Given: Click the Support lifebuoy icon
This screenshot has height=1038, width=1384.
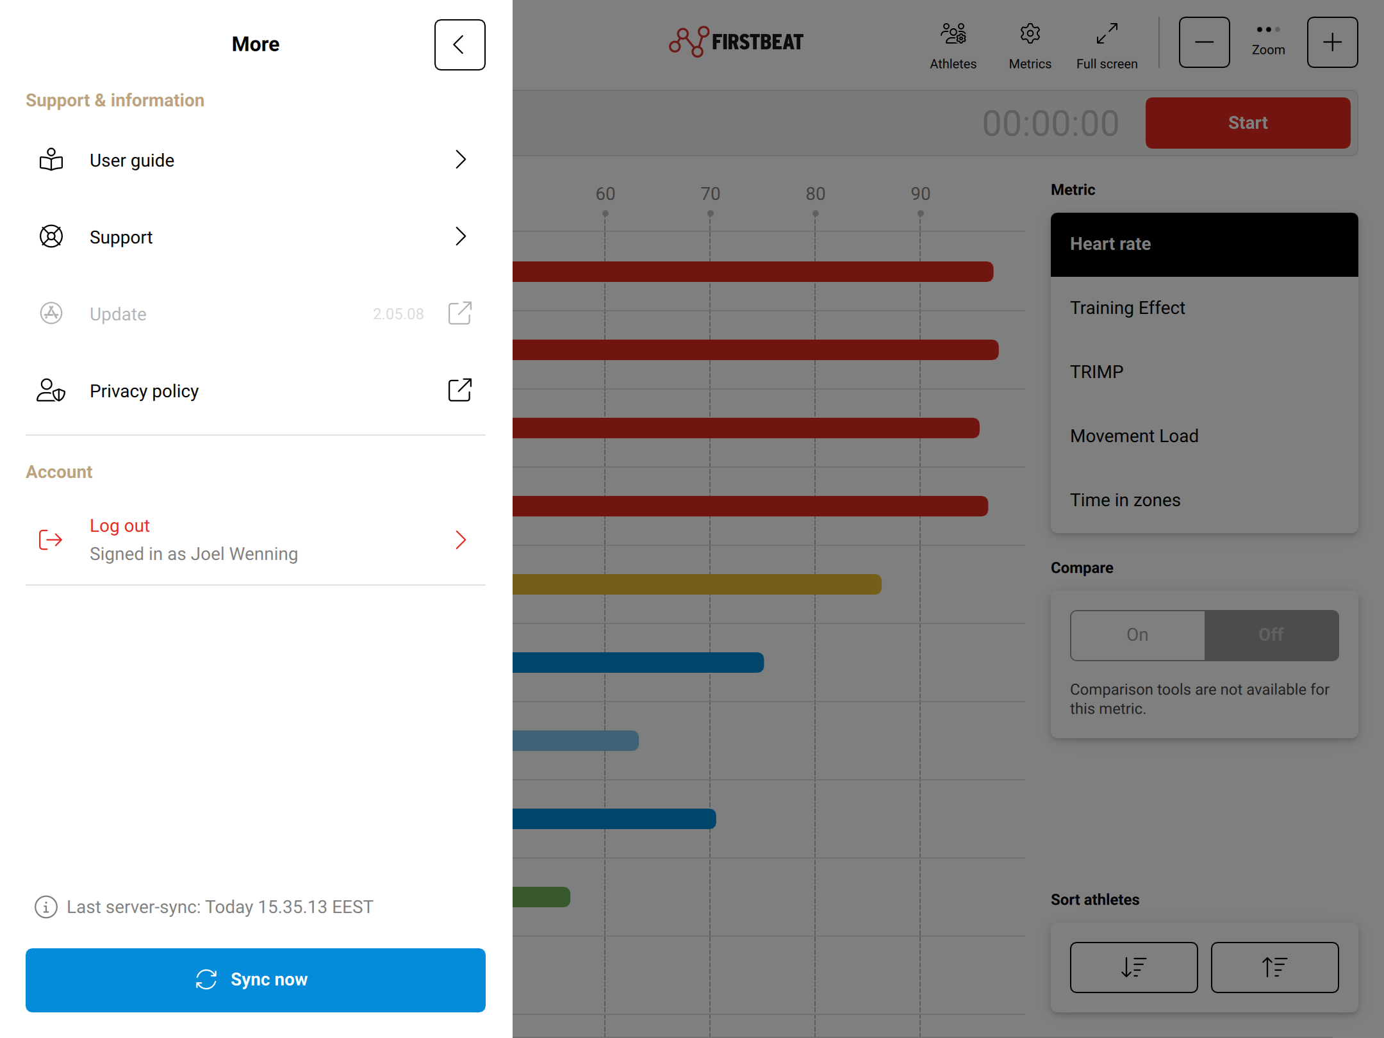Looking at the screenshot, I should [x=51, y=236].
